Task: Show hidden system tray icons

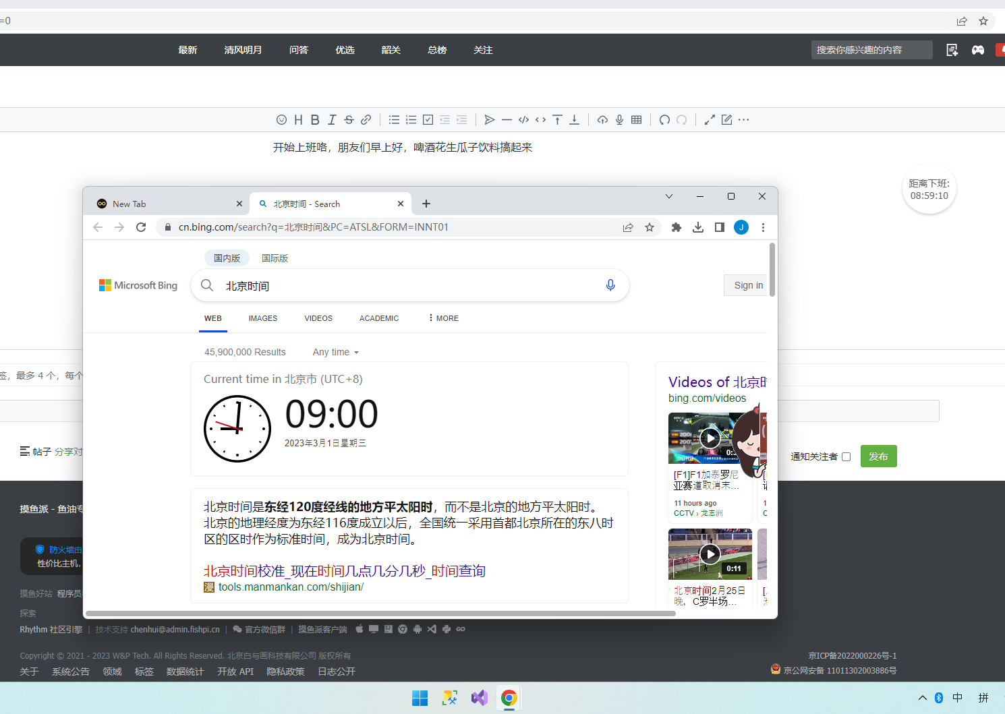Action: [x=922, y=698]
